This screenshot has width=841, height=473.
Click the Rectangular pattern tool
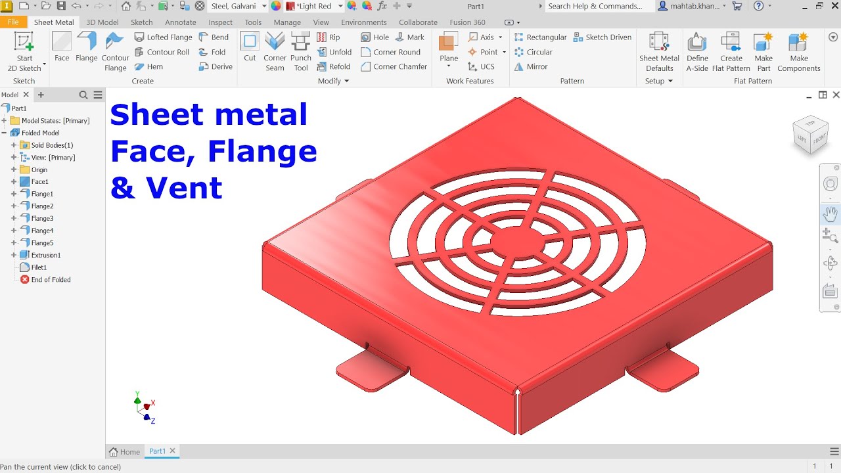point(539,37)
